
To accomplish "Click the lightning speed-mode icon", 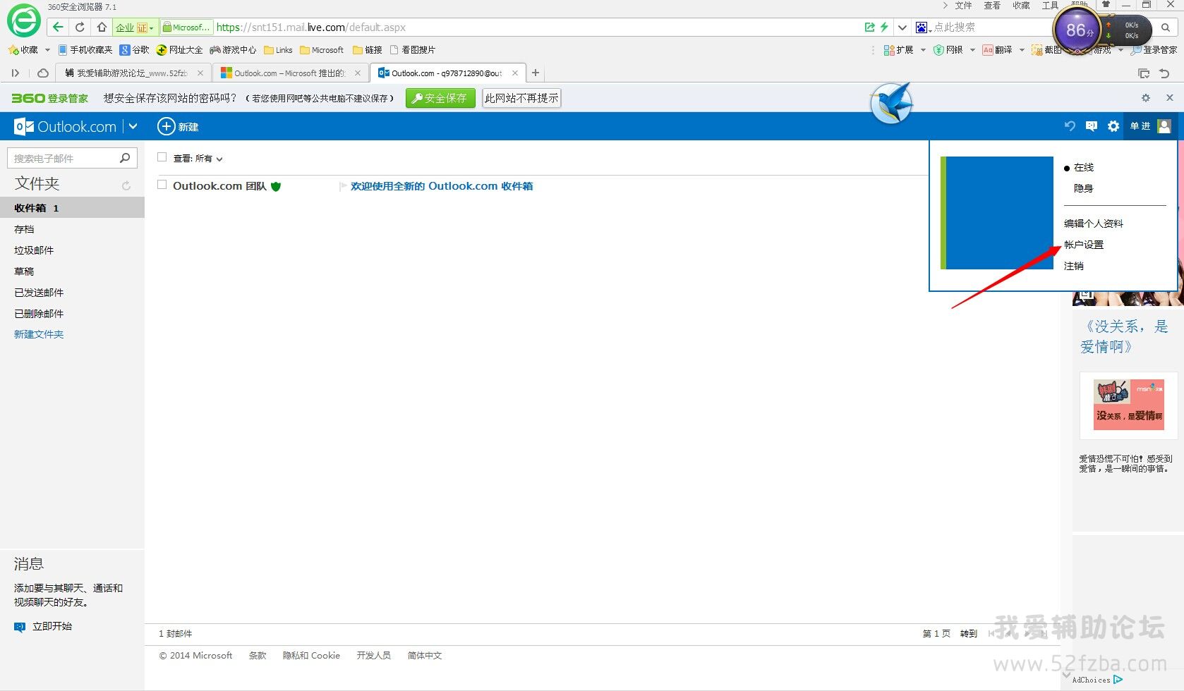I will pos(884,27).
